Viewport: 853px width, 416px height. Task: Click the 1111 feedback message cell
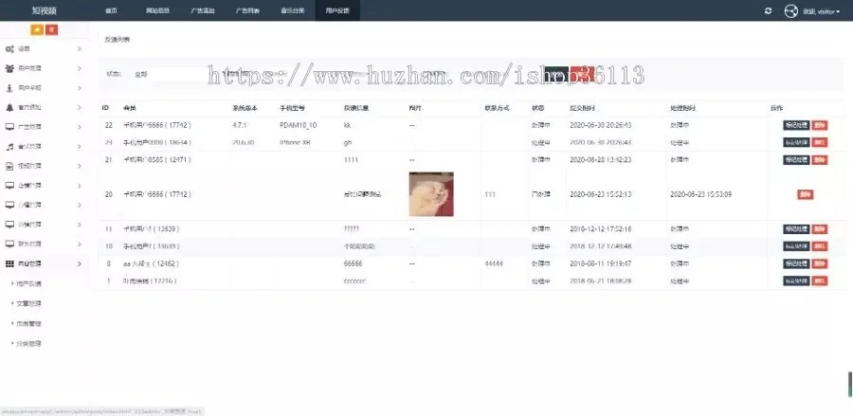coord(352,160)
